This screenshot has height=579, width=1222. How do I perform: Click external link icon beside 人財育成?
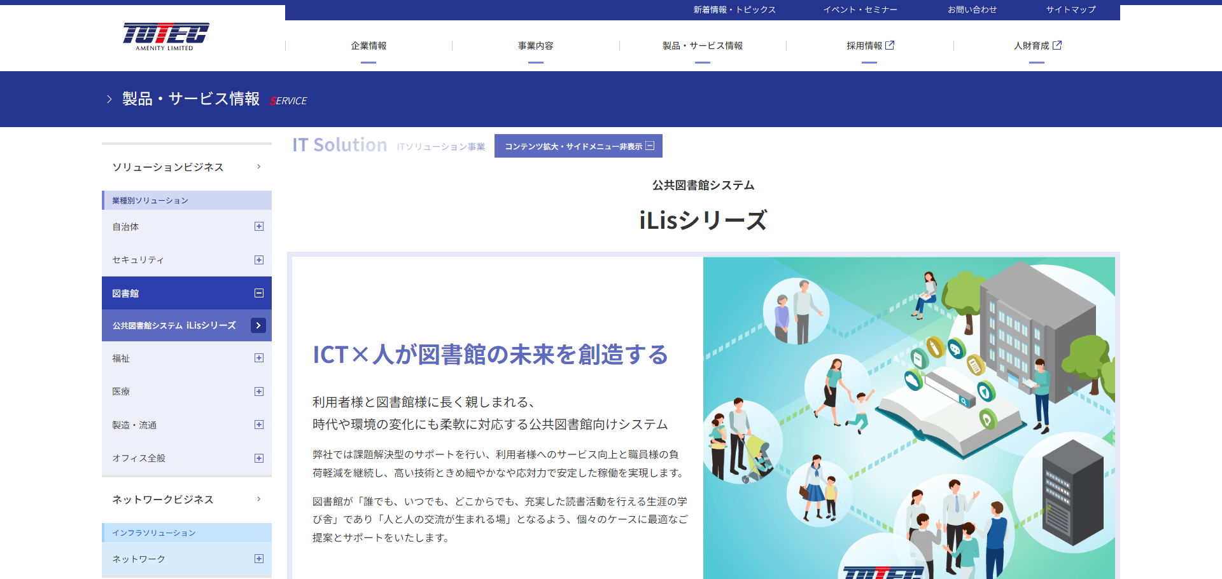[x=1057, y=45]
